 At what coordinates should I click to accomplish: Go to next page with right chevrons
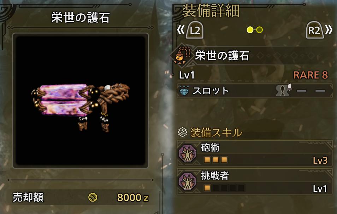(x=329, y=30)
